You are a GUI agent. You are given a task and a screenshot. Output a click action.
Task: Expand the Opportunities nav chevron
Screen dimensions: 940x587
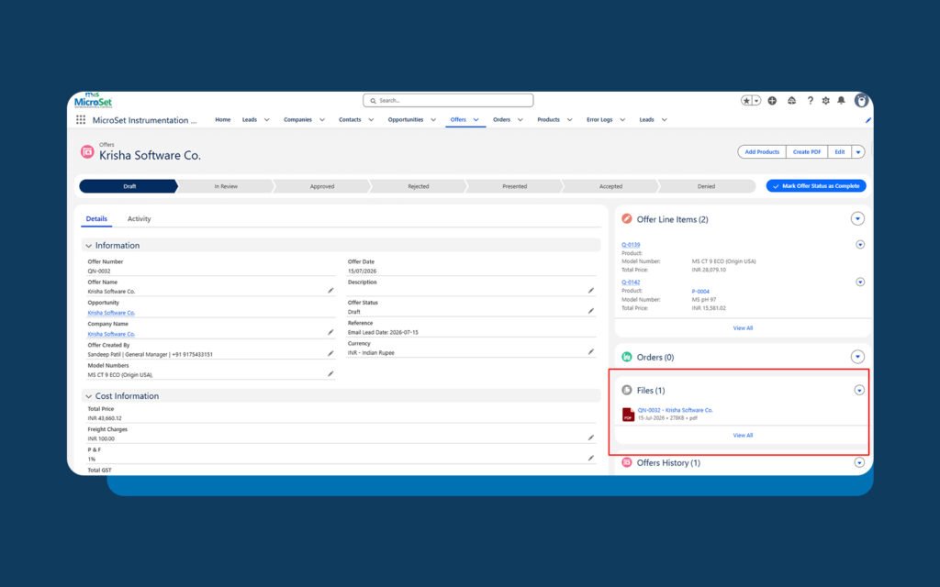(x=433, y=120)
